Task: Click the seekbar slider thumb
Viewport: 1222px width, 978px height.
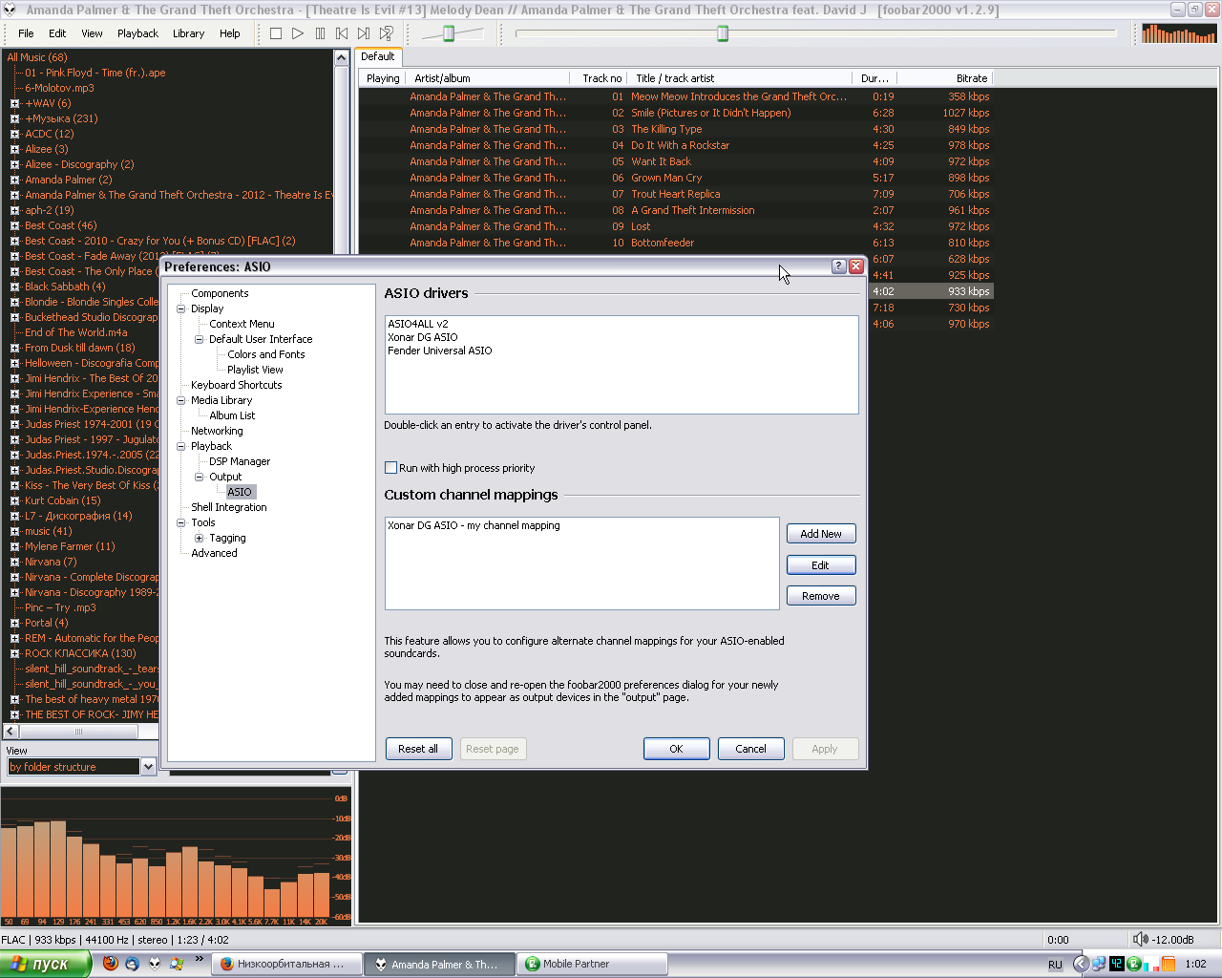Action: click(x=723, y=33)
